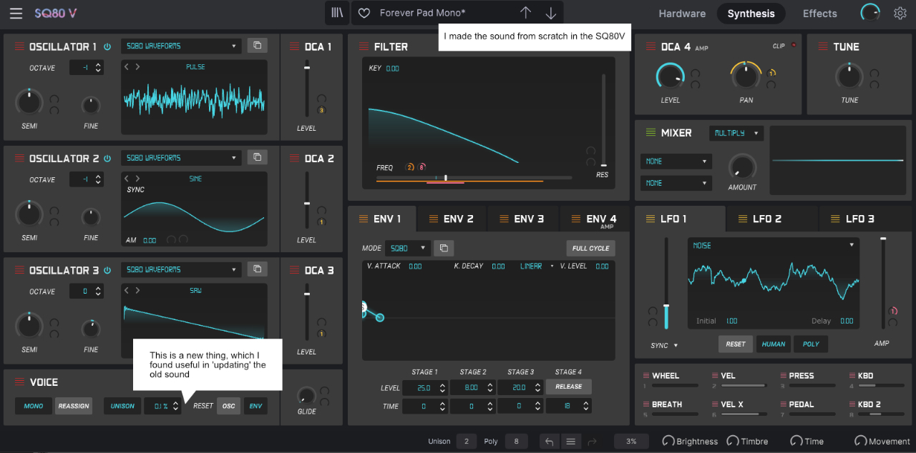916x453 pixels.
Task: Toggle REASSIGN voice option
Action: pos(74,406)
